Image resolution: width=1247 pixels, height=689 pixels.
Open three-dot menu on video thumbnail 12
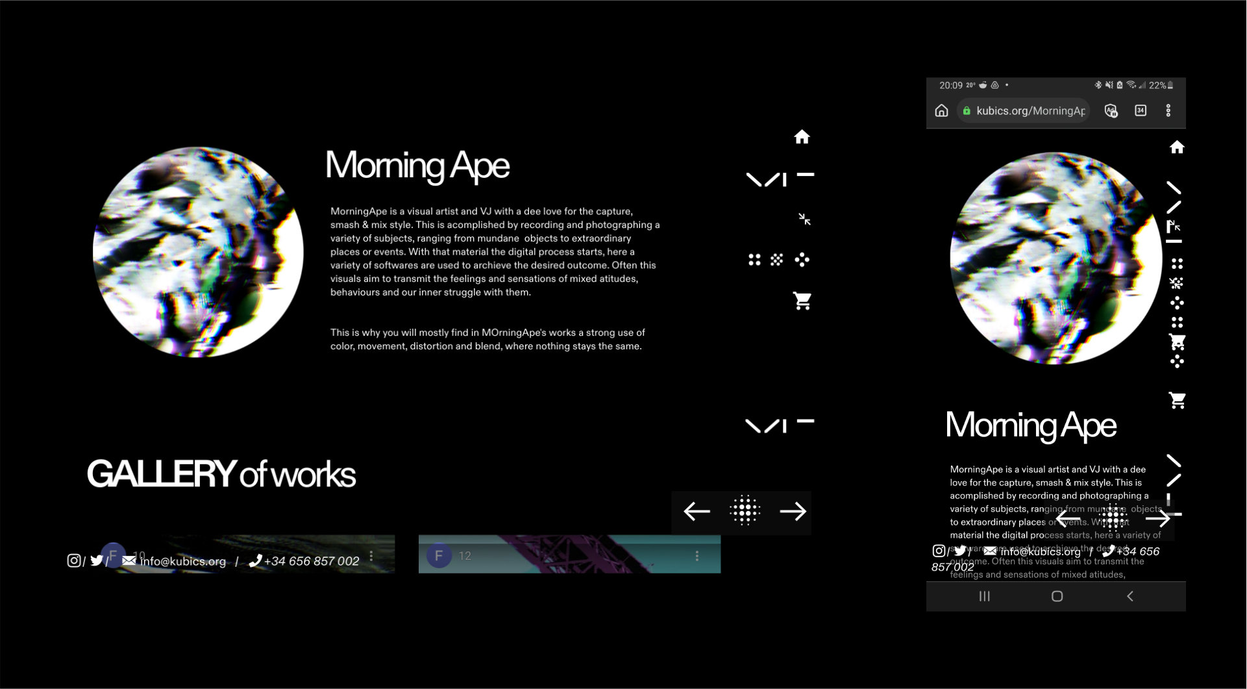(697, 556)
